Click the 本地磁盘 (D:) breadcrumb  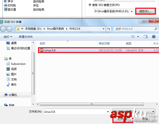click(x=33, y=29)
